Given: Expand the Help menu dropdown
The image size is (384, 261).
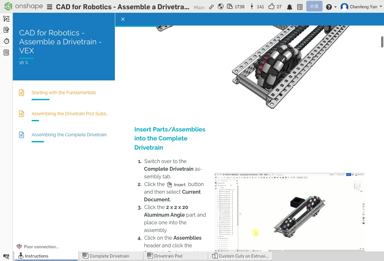Looking at the screenshot, I should pyautogui.click(x=331, y=7).
